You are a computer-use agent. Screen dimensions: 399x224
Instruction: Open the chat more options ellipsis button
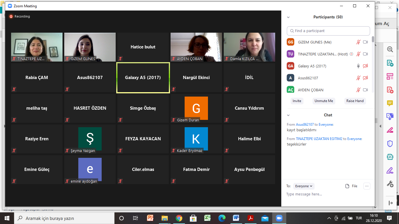(x=367, y=186)
